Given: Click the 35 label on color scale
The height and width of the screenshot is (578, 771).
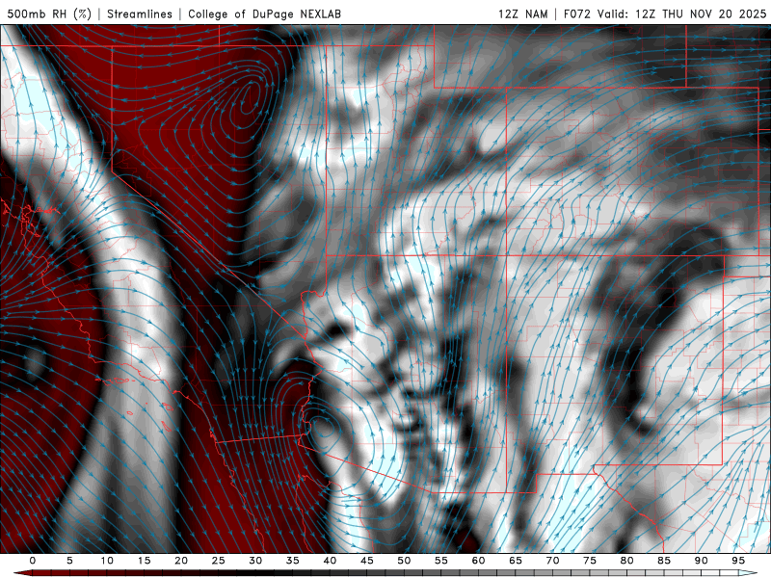Looking at the screenshot, I should click(x=293, y=561).
